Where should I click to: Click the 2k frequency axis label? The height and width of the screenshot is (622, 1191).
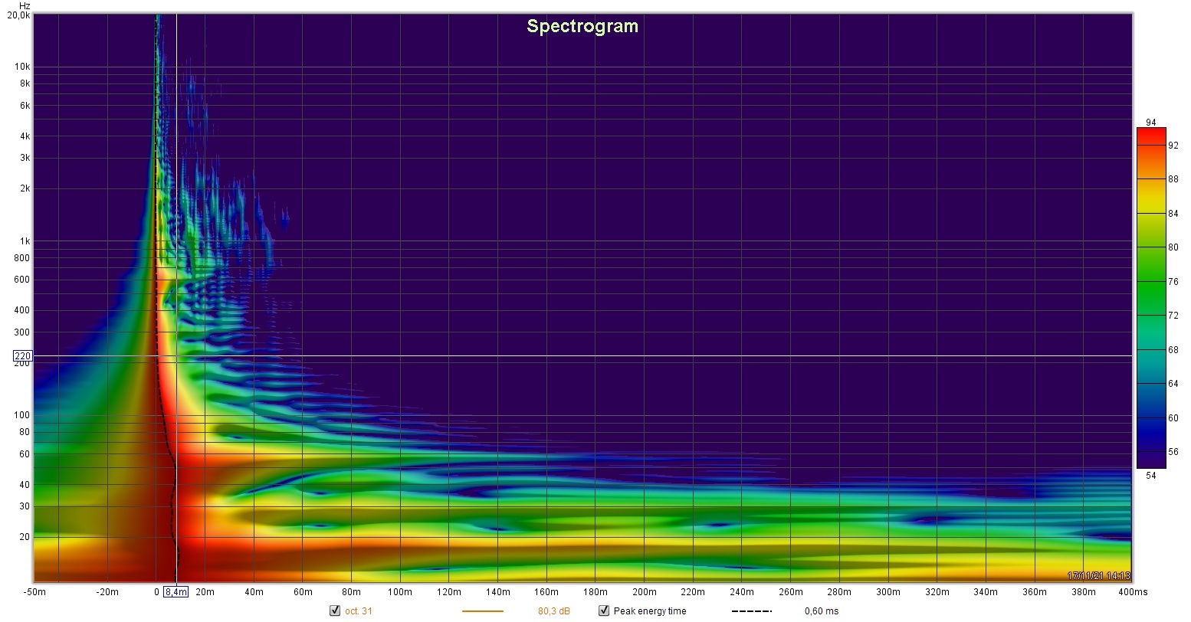[x=25, y=188]
